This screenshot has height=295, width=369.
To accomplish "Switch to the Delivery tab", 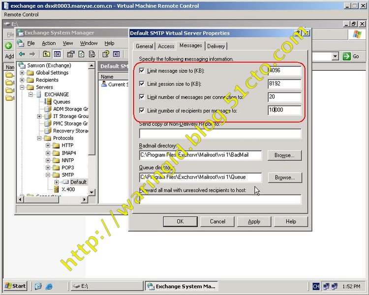I will pyautogui.click(x=216, y=46).
